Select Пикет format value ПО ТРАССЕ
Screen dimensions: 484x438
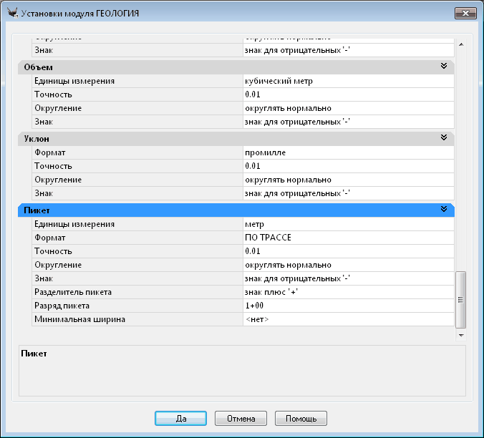click(x=348, y=238)
